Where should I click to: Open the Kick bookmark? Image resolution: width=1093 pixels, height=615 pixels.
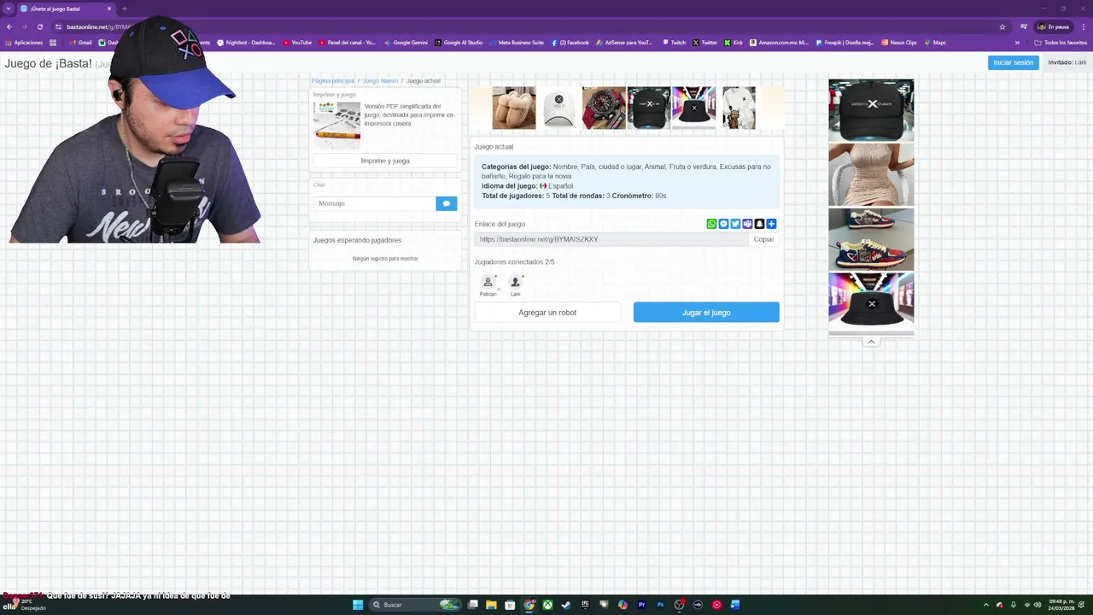coord(734,43)
